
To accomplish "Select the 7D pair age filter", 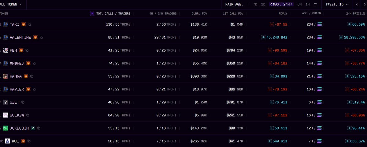I will [255, 4].
